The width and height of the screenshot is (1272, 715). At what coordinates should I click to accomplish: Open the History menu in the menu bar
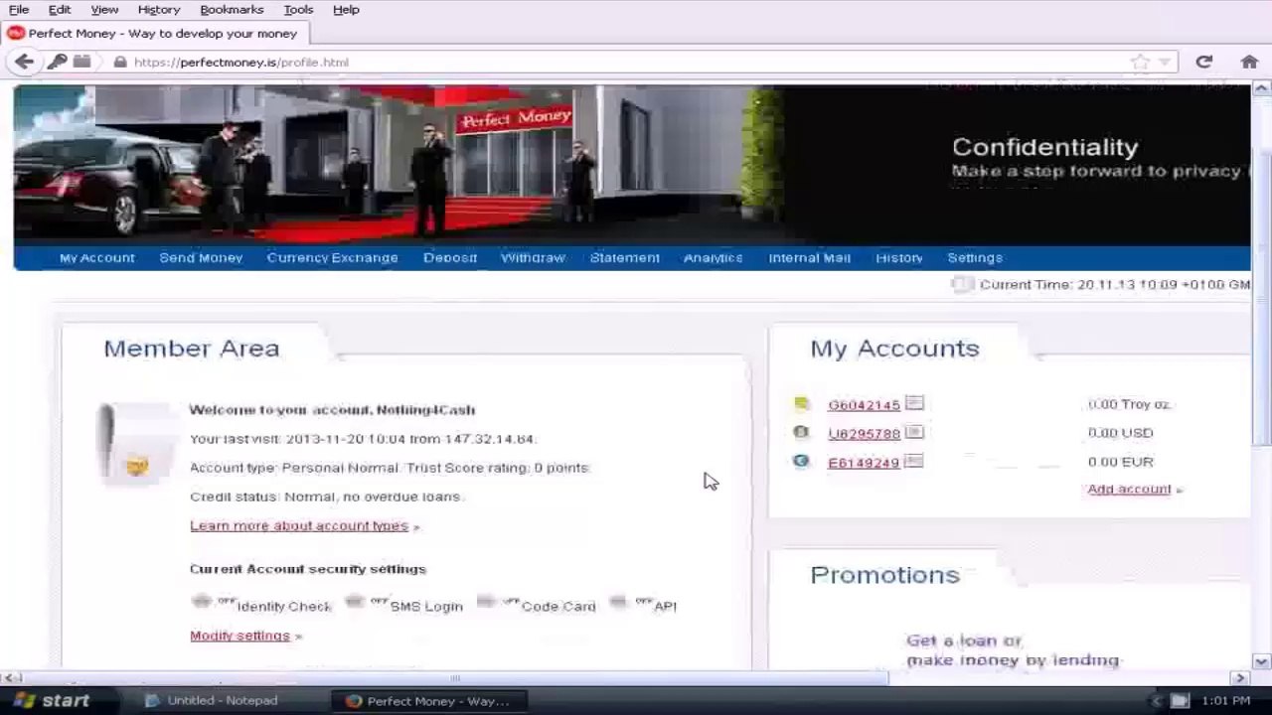159,9
